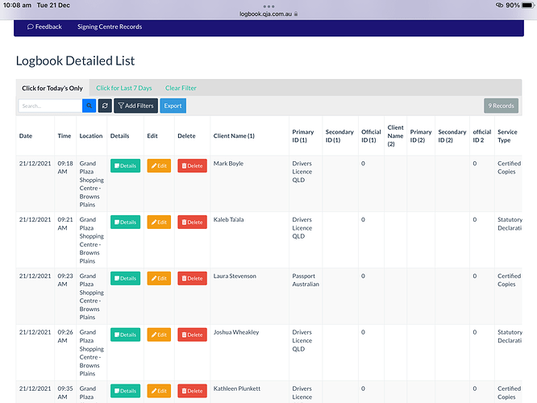
Task: Switch to Click for Last 7 Days tab
Action: (x=124, y=88)
